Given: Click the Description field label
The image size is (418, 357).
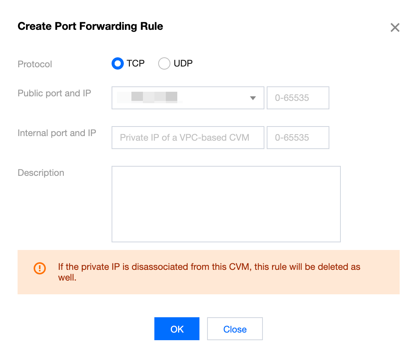Looking at the screenshot, I should 41,173.
